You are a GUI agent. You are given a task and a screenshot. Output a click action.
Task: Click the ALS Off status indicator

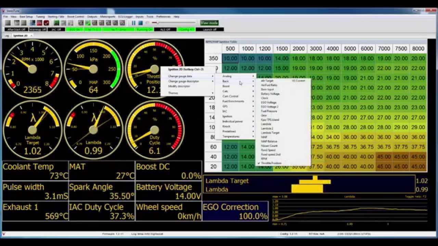pyautogui.click(x=165, y=30)
